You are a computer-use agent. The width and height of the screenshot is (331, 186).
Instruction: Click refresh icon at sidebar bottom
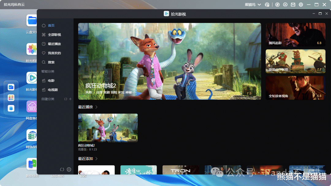[62, 169]
